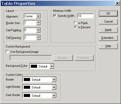Open the Extended... settings button

108,38
